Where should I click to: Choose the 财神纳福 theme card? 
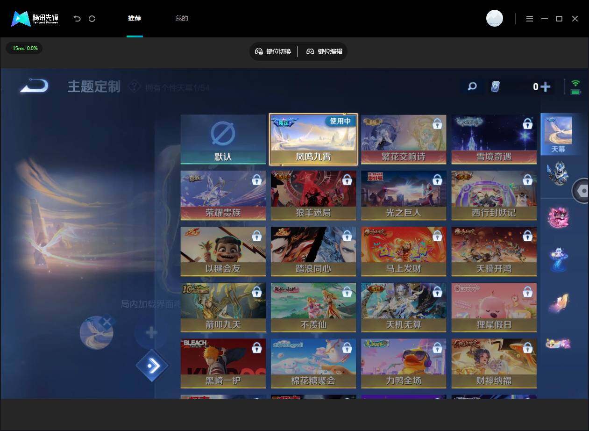[494, 364]
